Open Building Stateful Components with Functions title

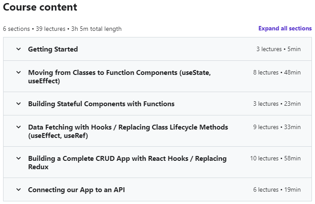tap(101, 104)
